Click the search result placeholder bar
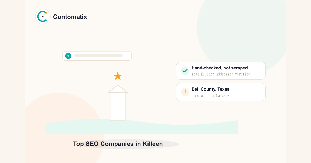The image size is (311, 163). 98,56
